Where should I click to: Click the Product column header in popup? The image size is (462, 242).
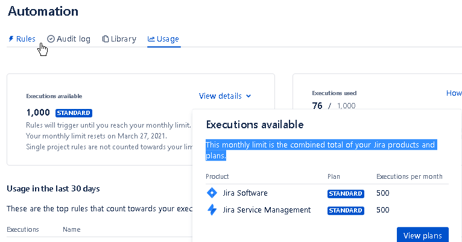click(x=217, y=176)
